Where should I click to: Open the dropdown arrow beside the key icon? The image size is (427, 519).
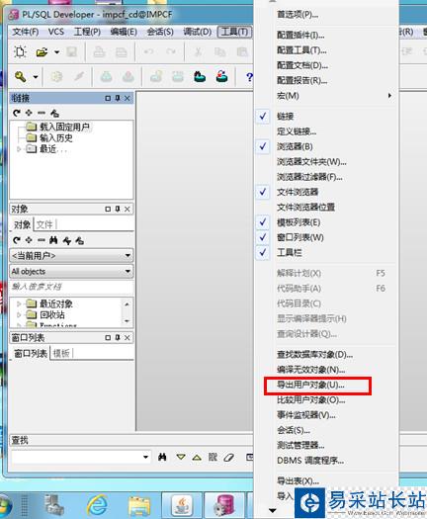[x=35, y=77]
